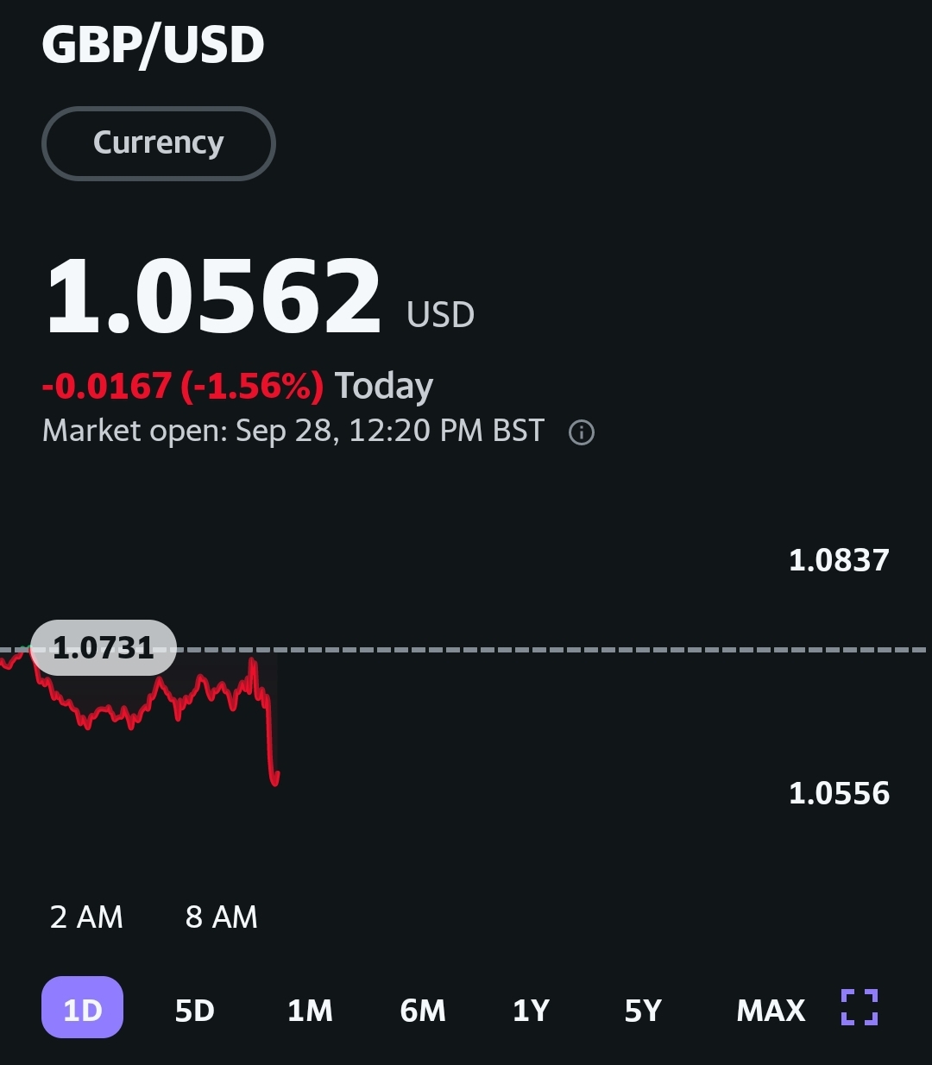Tap the 1.0837 high axis value

click(839, 560)
